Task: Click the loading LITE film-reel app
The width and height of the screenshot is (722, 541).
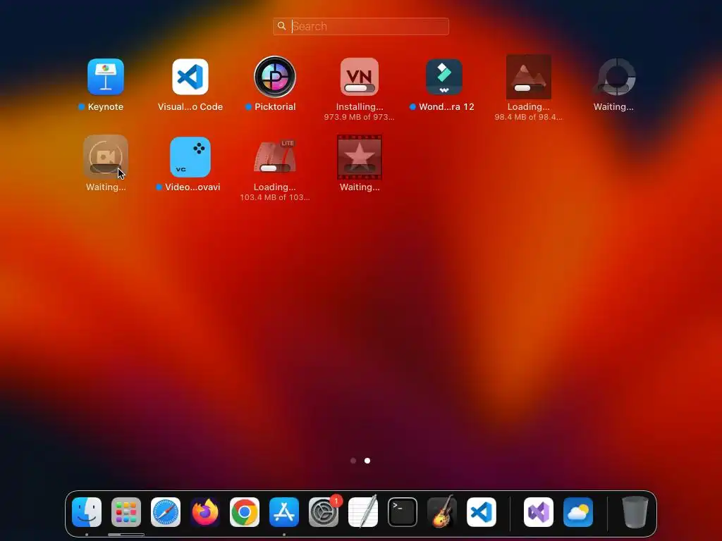Action: (x=275, y=157)
